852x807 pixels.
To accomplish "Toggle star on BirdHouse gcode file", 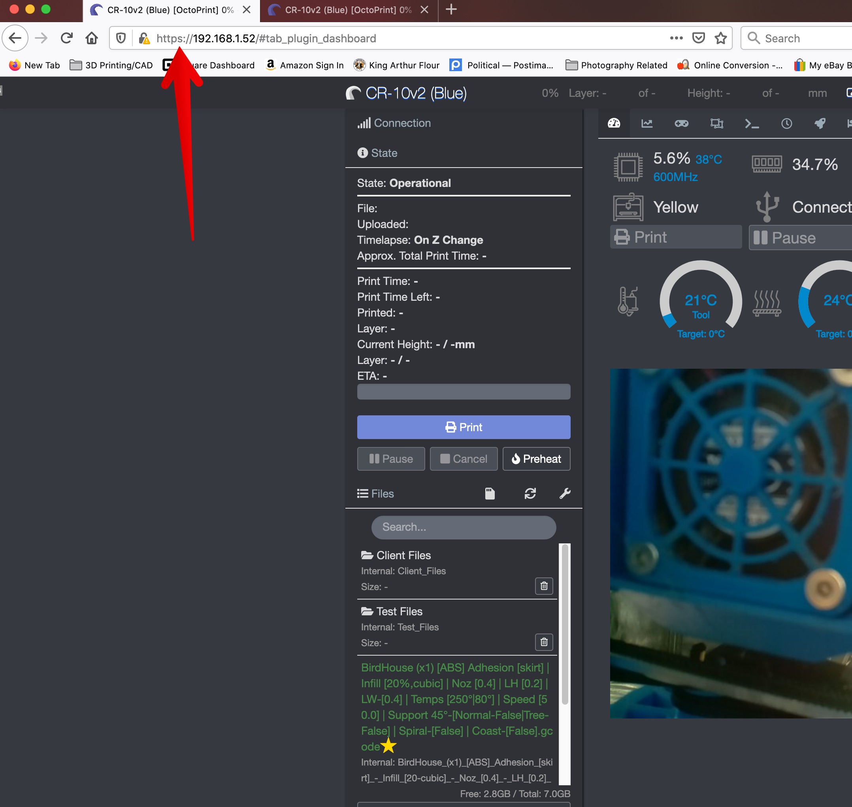I will tap(388, 745).
